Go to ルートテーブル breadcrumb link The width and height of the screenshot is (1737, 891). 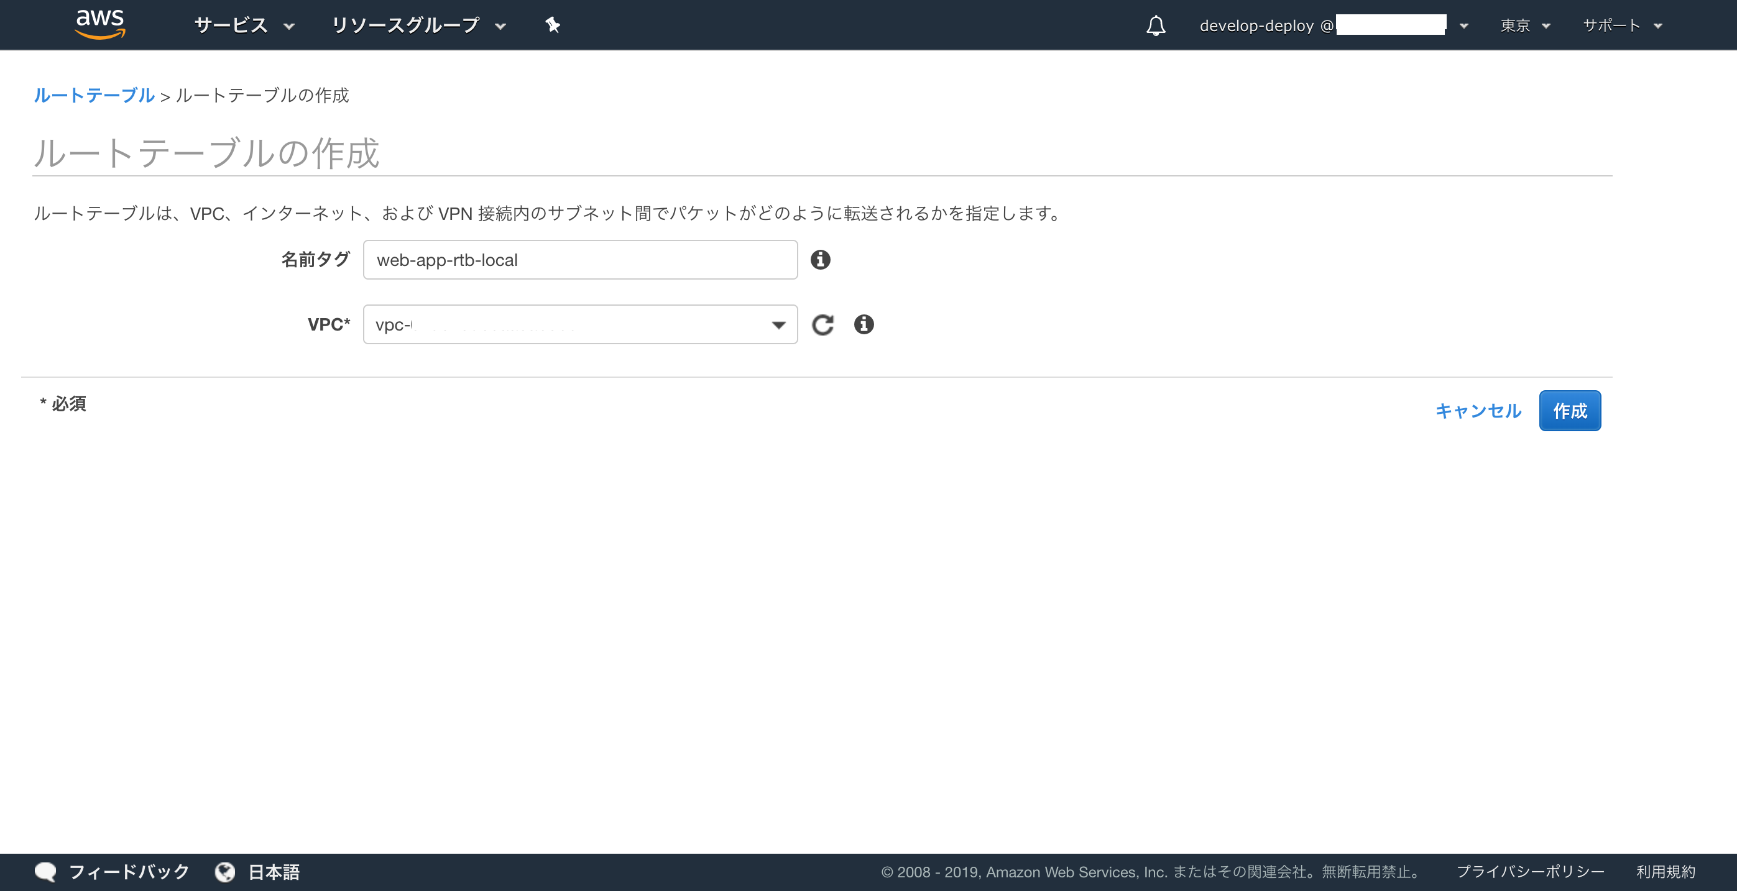(x=94, y=96)
